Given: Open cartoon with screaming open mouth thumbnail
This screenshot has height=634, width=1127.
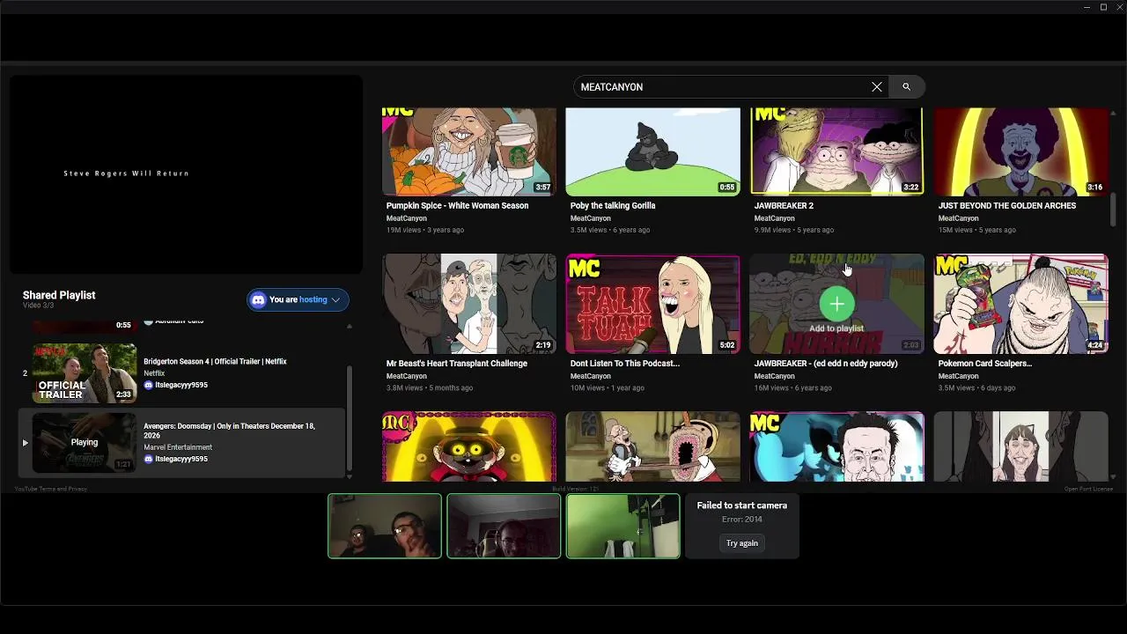Looking at the screenshot, I should pos(652,446).
